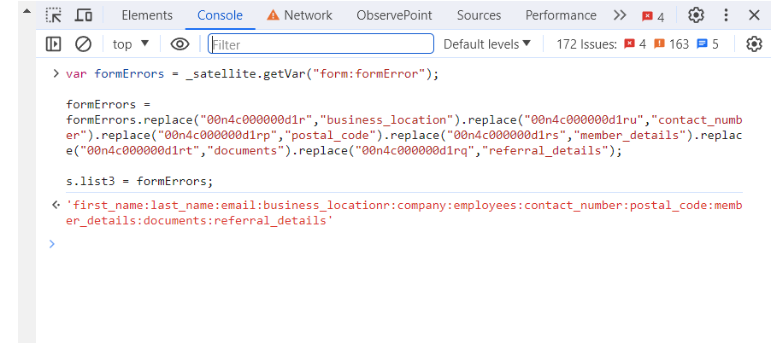Expand more tabs chevron

click(621, 15)
